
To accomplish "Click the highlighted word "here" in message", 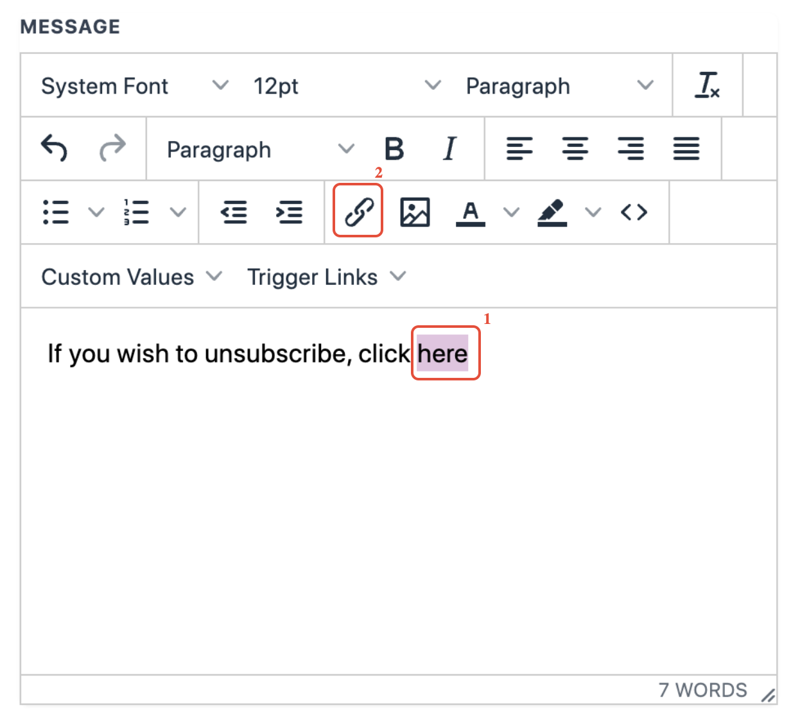I will [442, 353].
